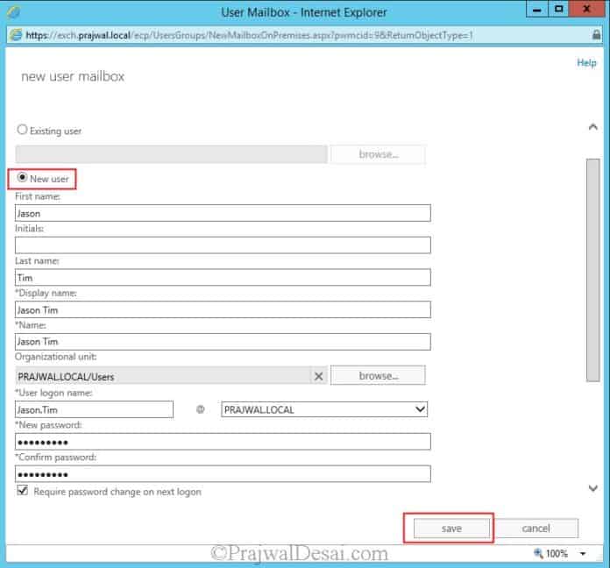
Task: Click the scroll down chevron
Action: [x=592, y=488]
